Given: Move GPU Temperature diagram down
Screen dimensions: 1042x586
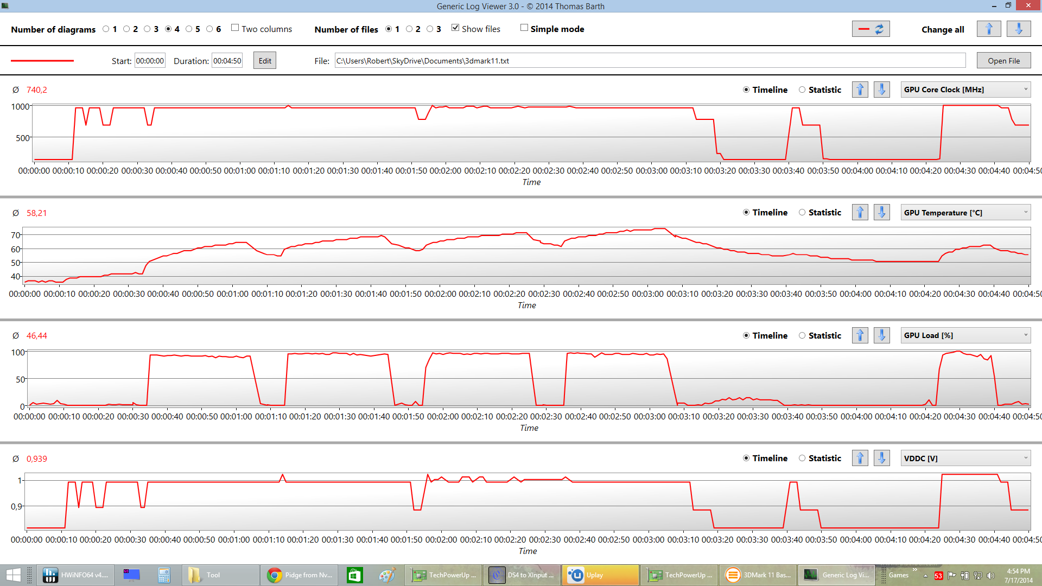Looking at the screenshot, I should [x=881, y=213].
